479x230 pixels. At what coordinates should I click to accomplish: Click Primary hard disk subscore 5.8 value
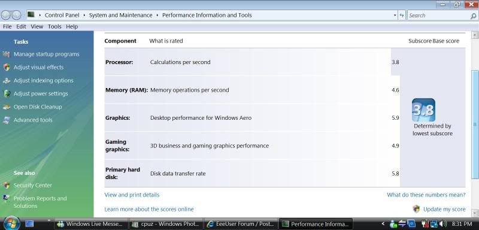395,174
